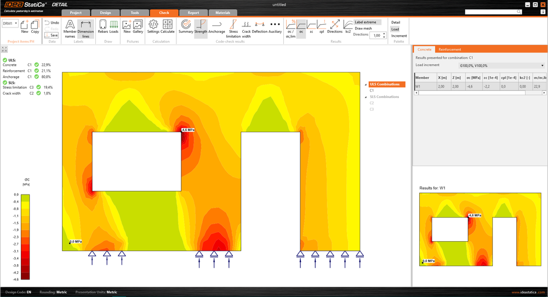Show Anchorage check results

(216, 26)
